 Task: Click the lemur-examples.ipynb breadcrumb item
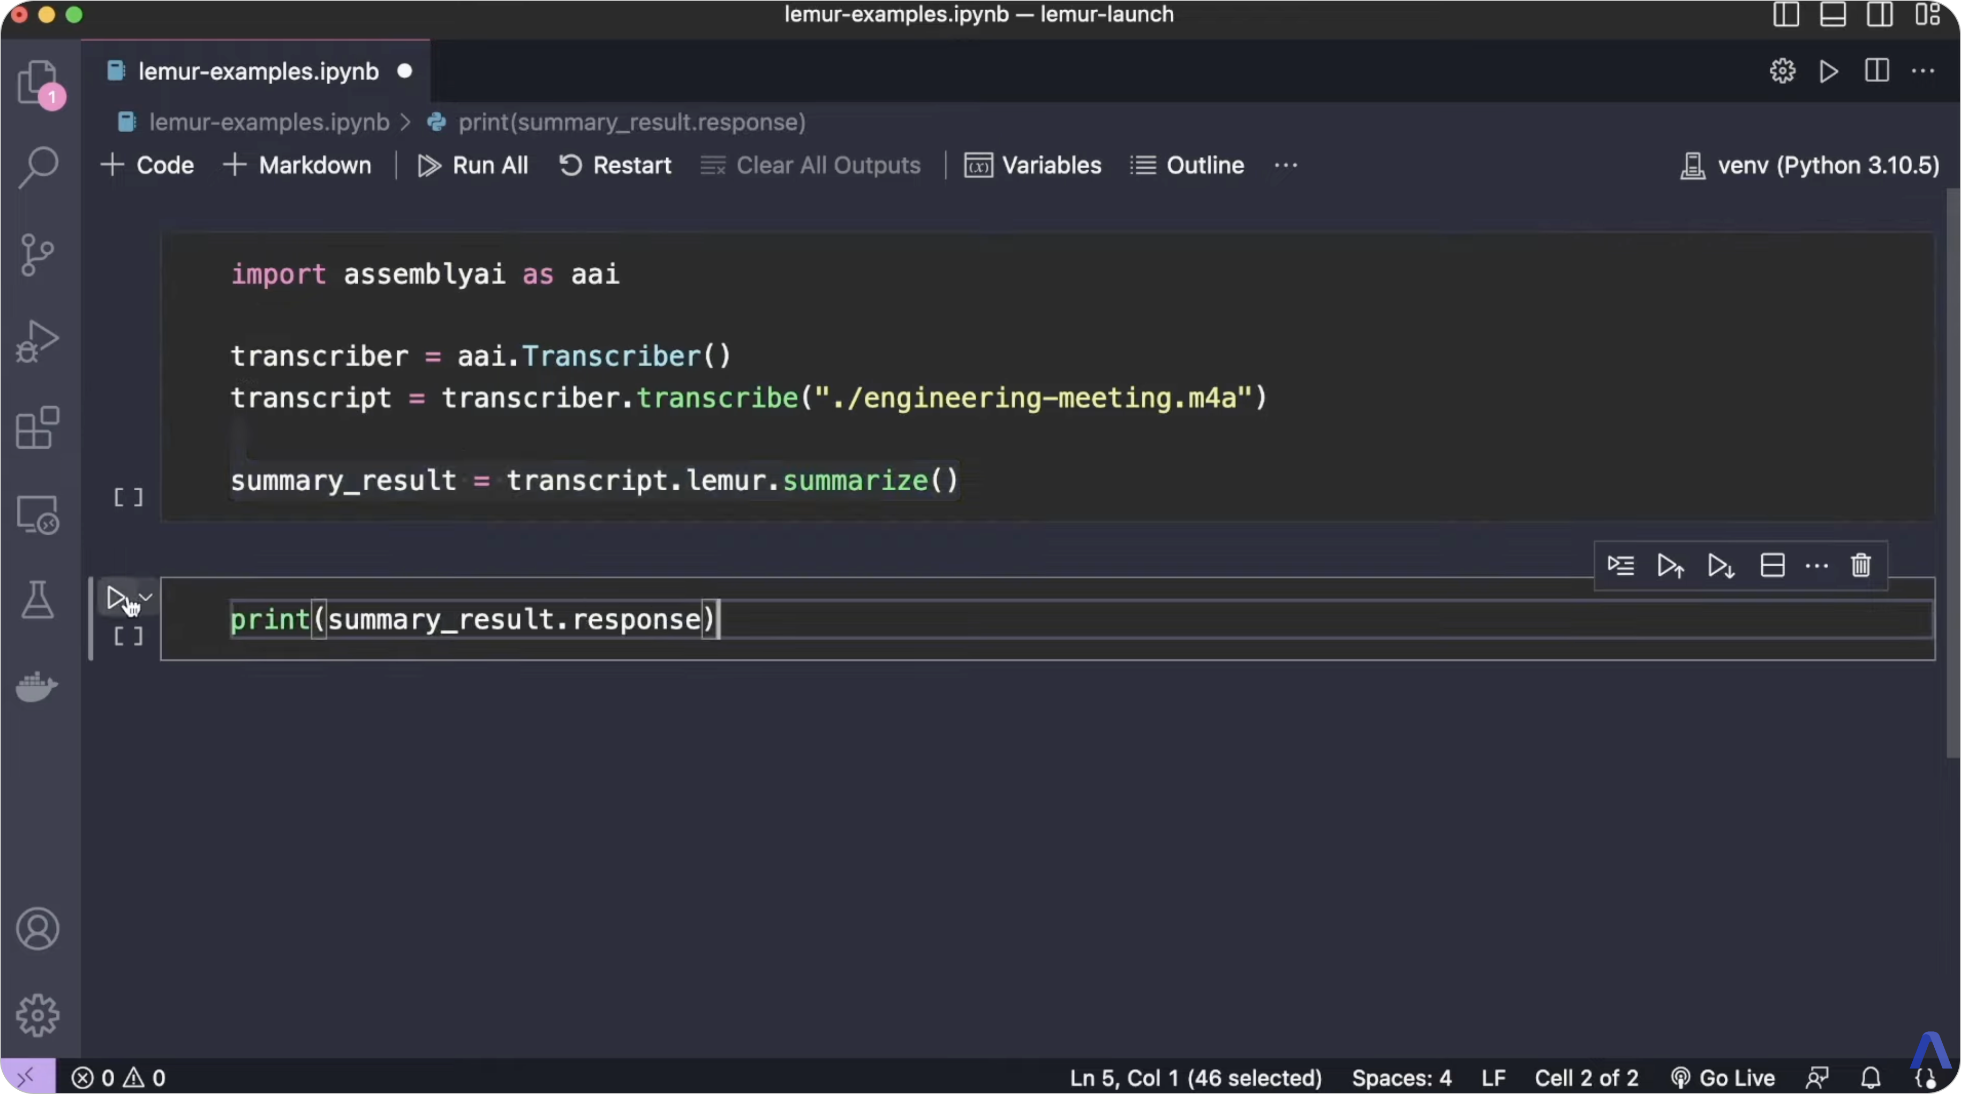coord(268,123)
